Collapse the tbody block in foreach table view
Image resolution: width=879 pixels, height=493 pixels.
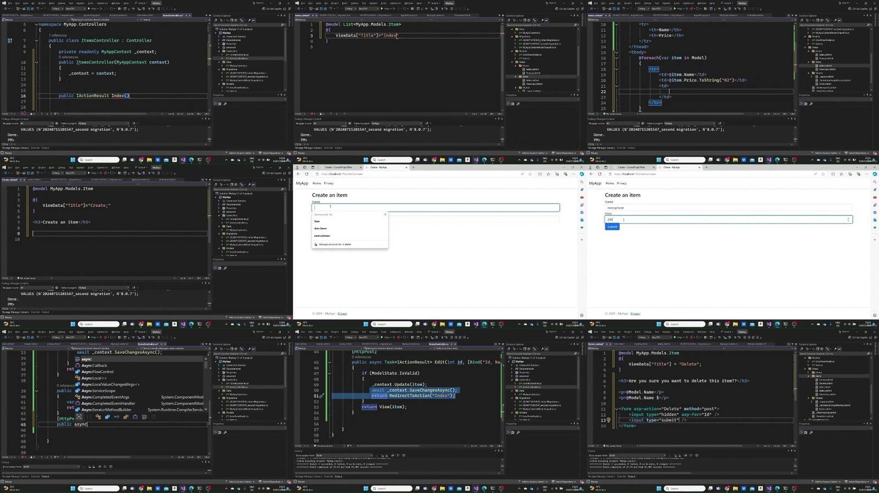coord(616,53)
